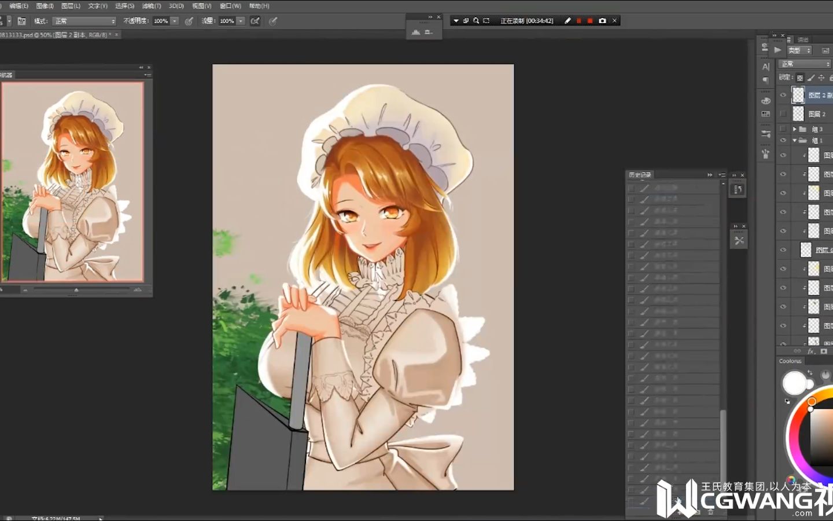Open the recorder toolbar dropdown arrow
The image size is (833, 521).
coord(456,21)
